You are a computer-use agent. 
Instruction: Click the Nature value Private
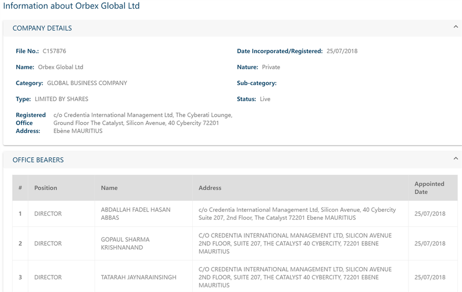271,67
